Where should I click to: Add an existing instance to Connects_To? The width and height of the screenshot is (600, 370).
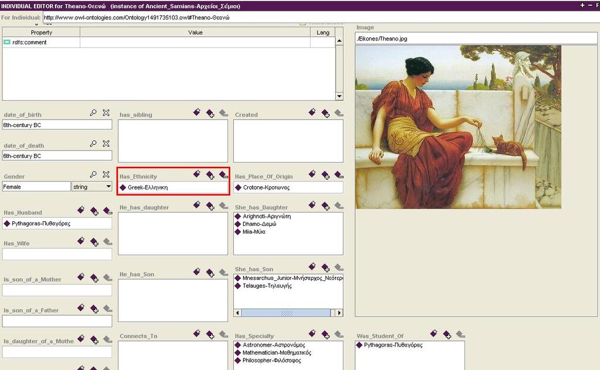pos(210,335)
